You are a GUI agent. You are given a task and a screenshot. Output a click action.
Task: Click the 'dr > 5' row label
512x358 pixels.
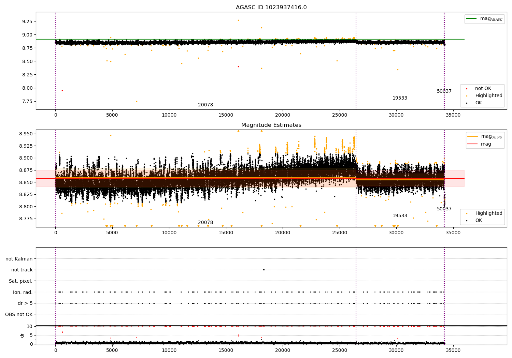(25, 303)
